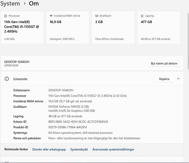The height and width of the screenshot is (163, 189).
Task: Click the Processor chip icon
Action: point(6,16)
